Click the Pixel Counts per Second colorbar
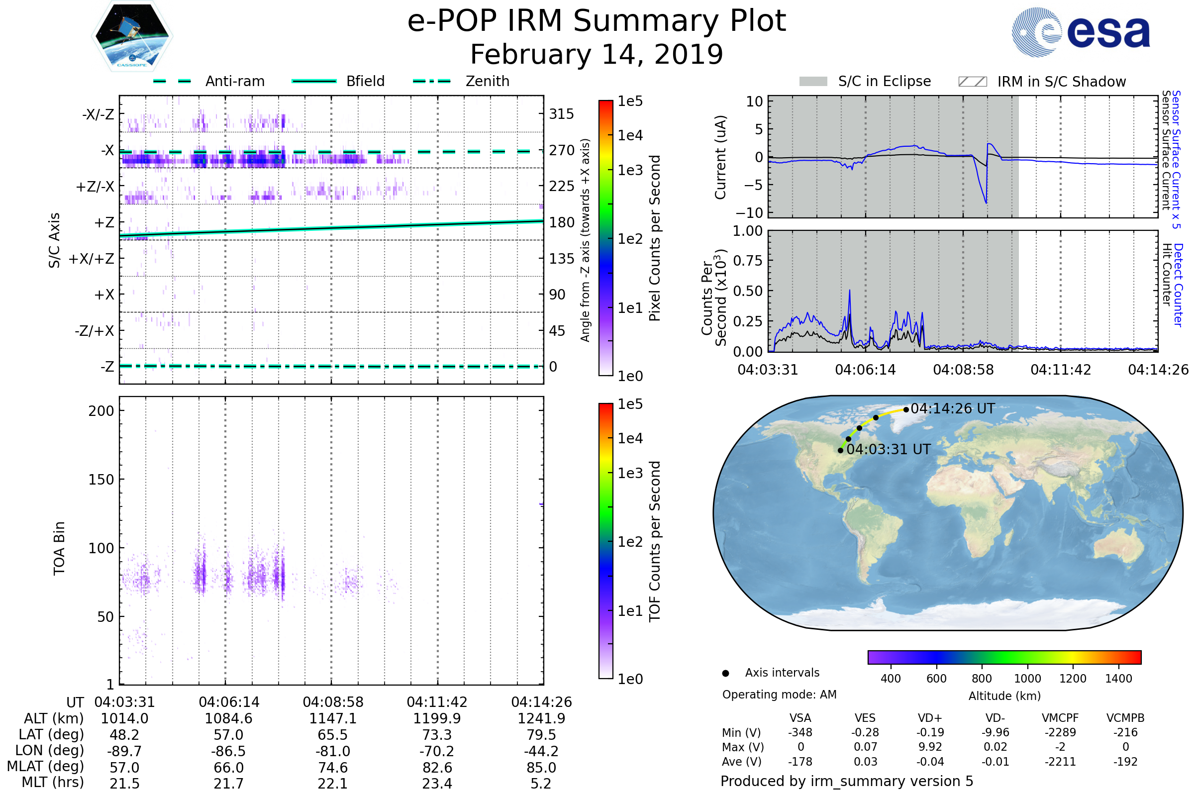 coord(605,238)
